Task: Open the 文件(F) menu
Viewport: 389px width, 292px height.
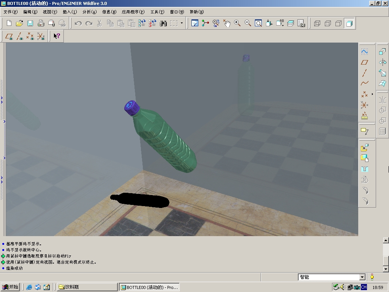Action: (10, 12)
